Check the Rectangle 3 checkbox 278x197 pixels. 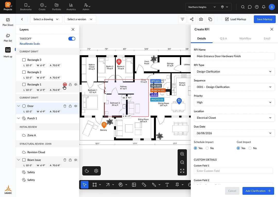click(24, 60)
